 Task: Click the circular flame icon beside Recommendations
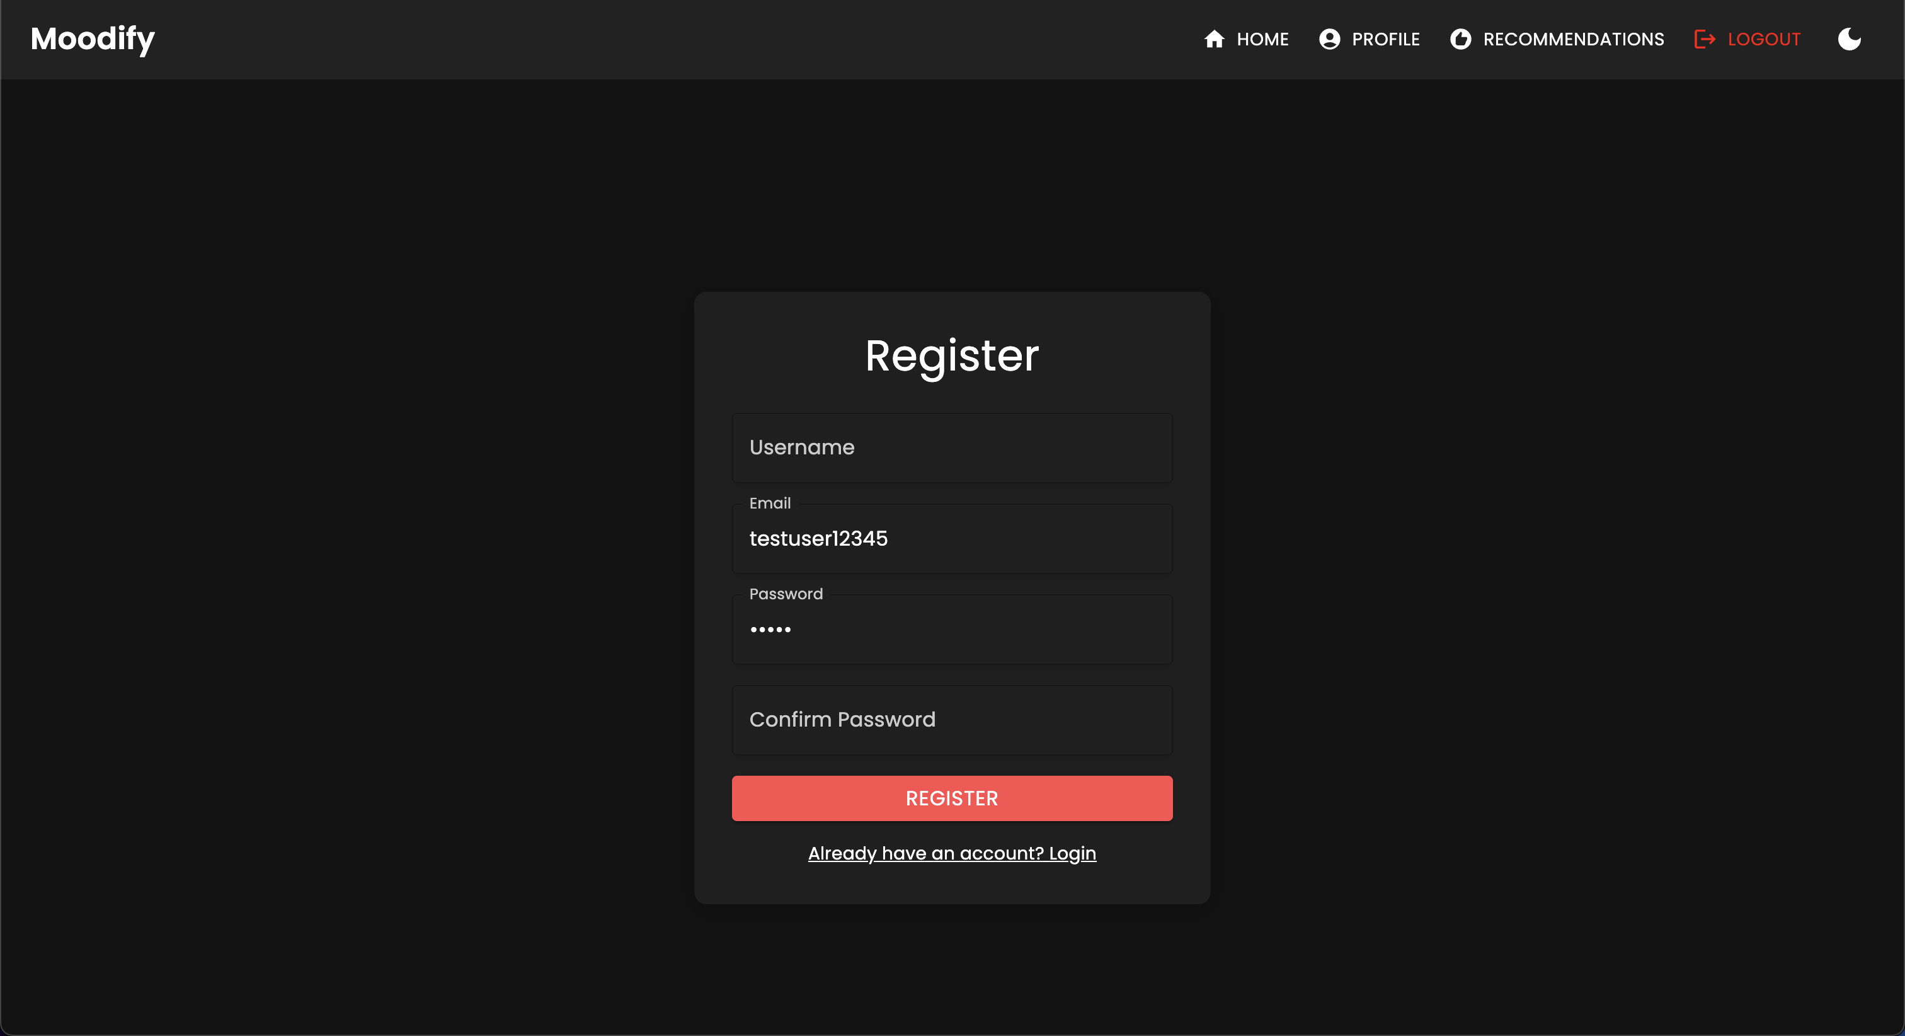pos(1460,39)
